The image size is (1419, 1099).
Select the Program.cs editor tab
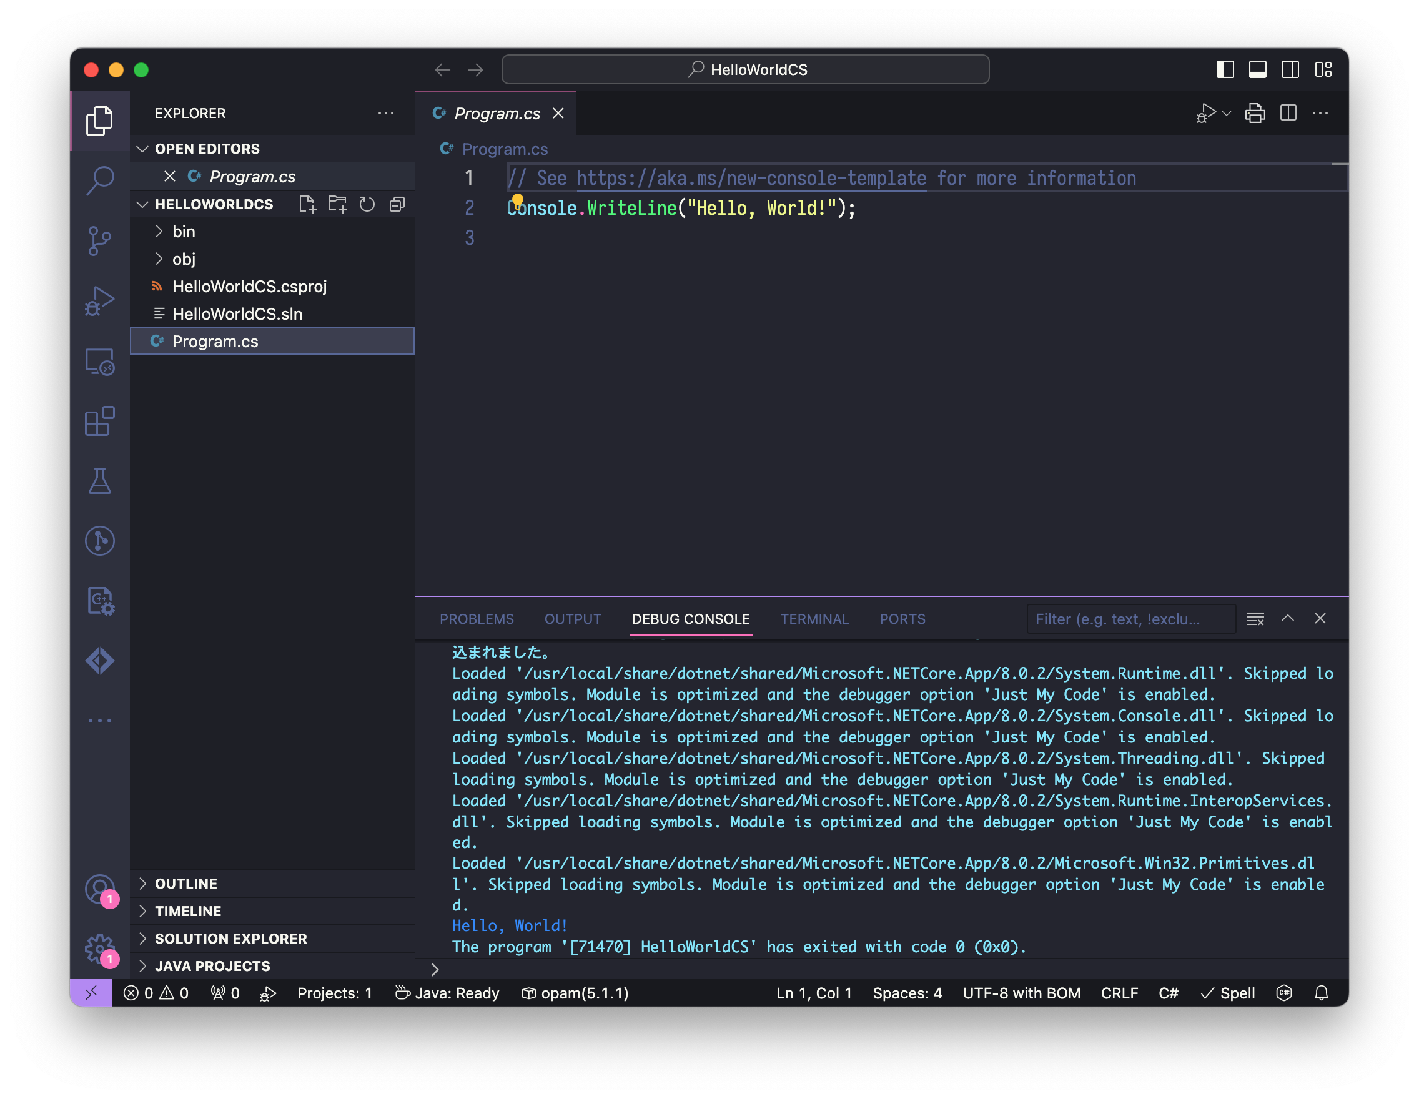coord(497,114)
